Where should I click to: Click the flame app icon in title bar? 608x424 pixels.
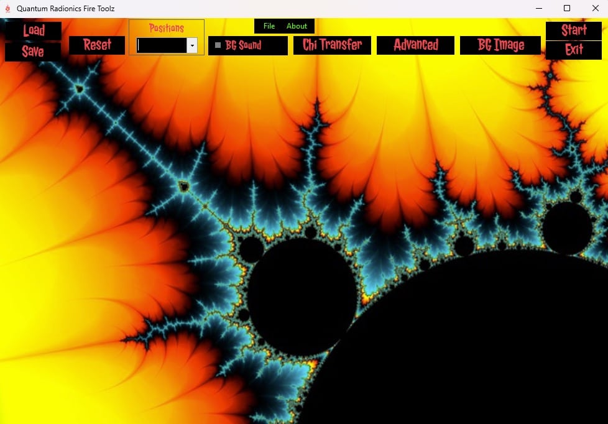coord(7,9)
